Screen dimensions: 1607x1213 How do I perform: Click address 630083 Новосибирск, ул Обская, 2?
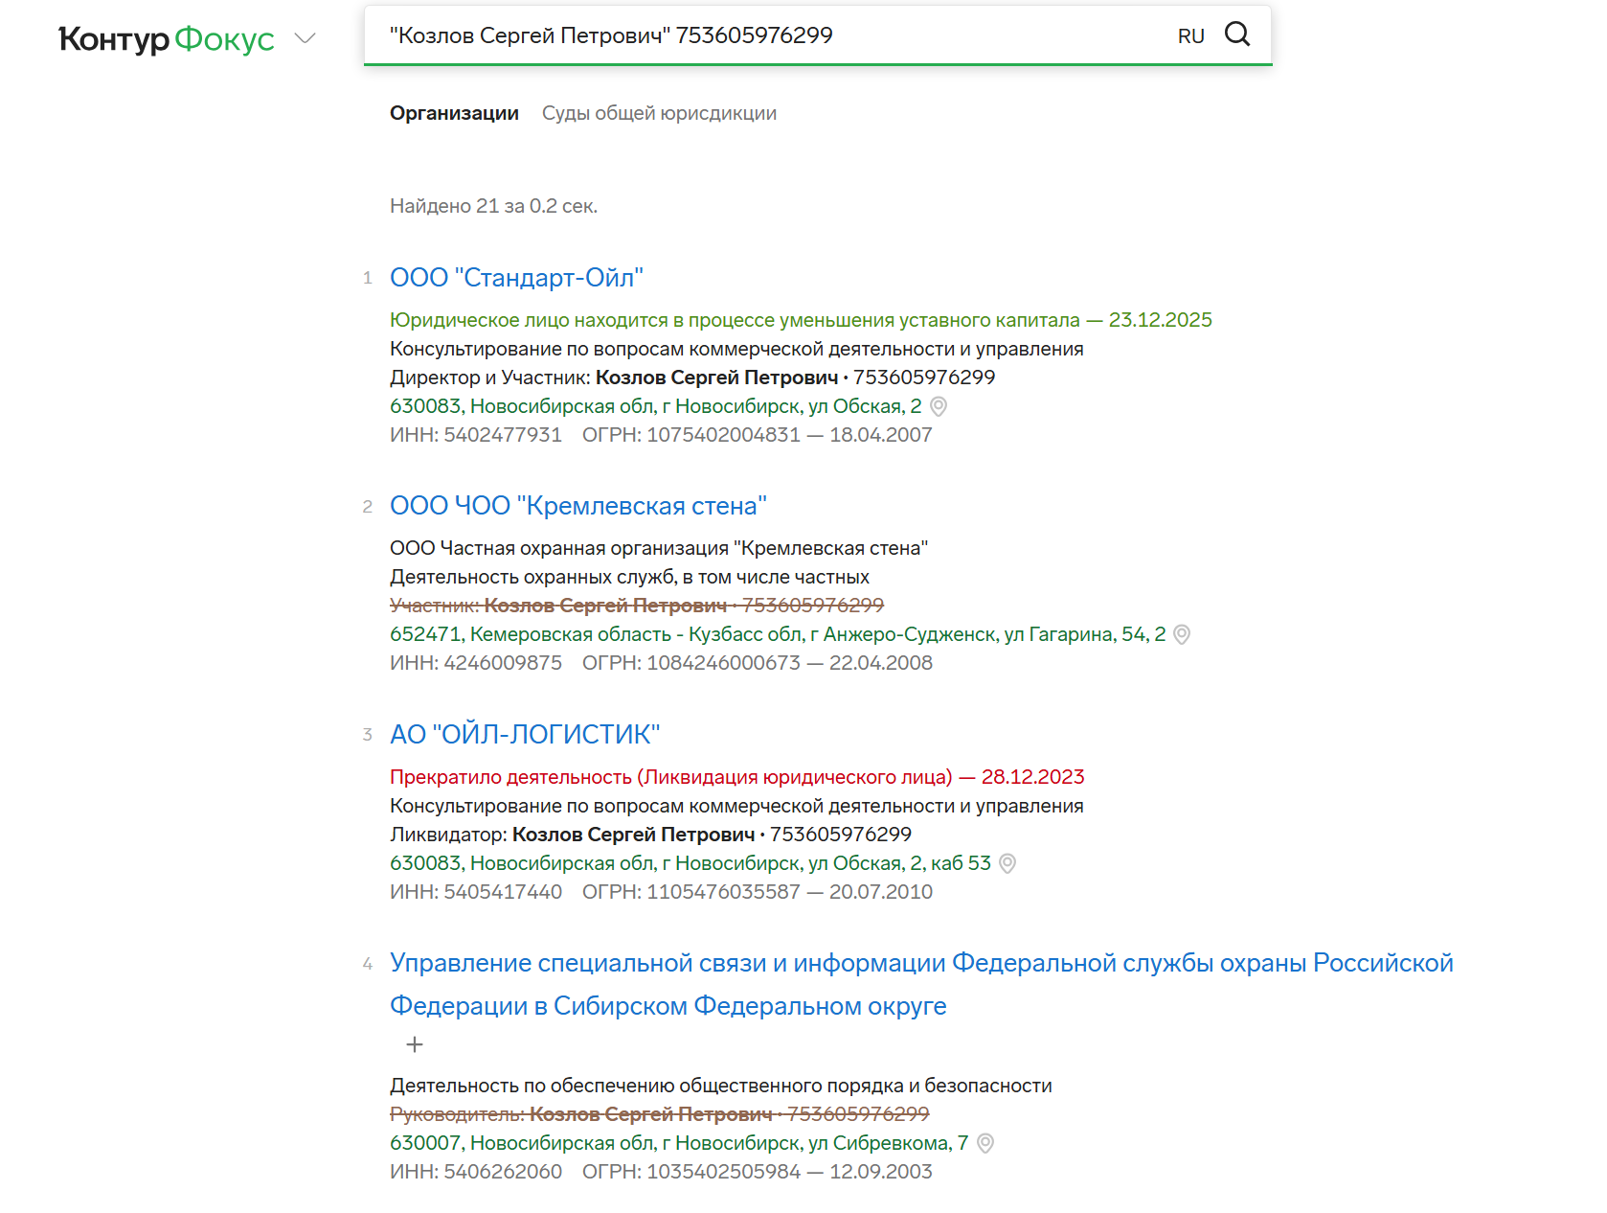[655, 406]
